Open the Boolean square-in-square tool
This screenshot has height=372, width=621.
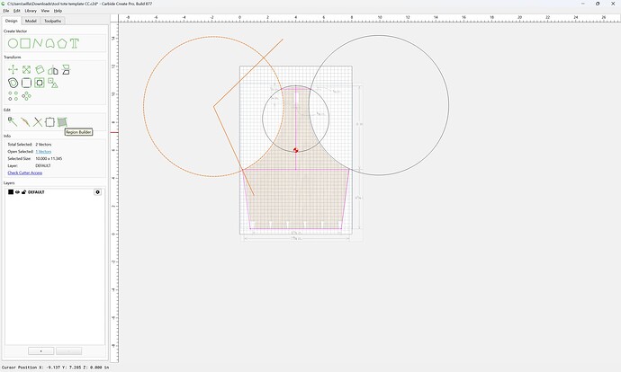[40, 83]
